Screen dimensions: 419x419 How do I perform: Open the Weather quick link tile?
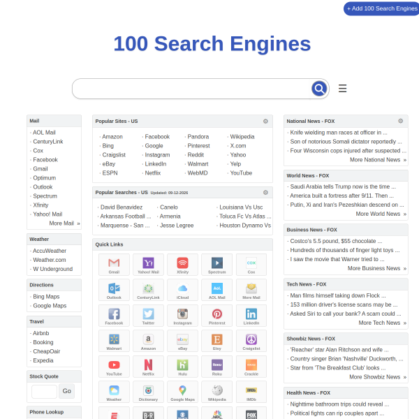tap(114, 392)
